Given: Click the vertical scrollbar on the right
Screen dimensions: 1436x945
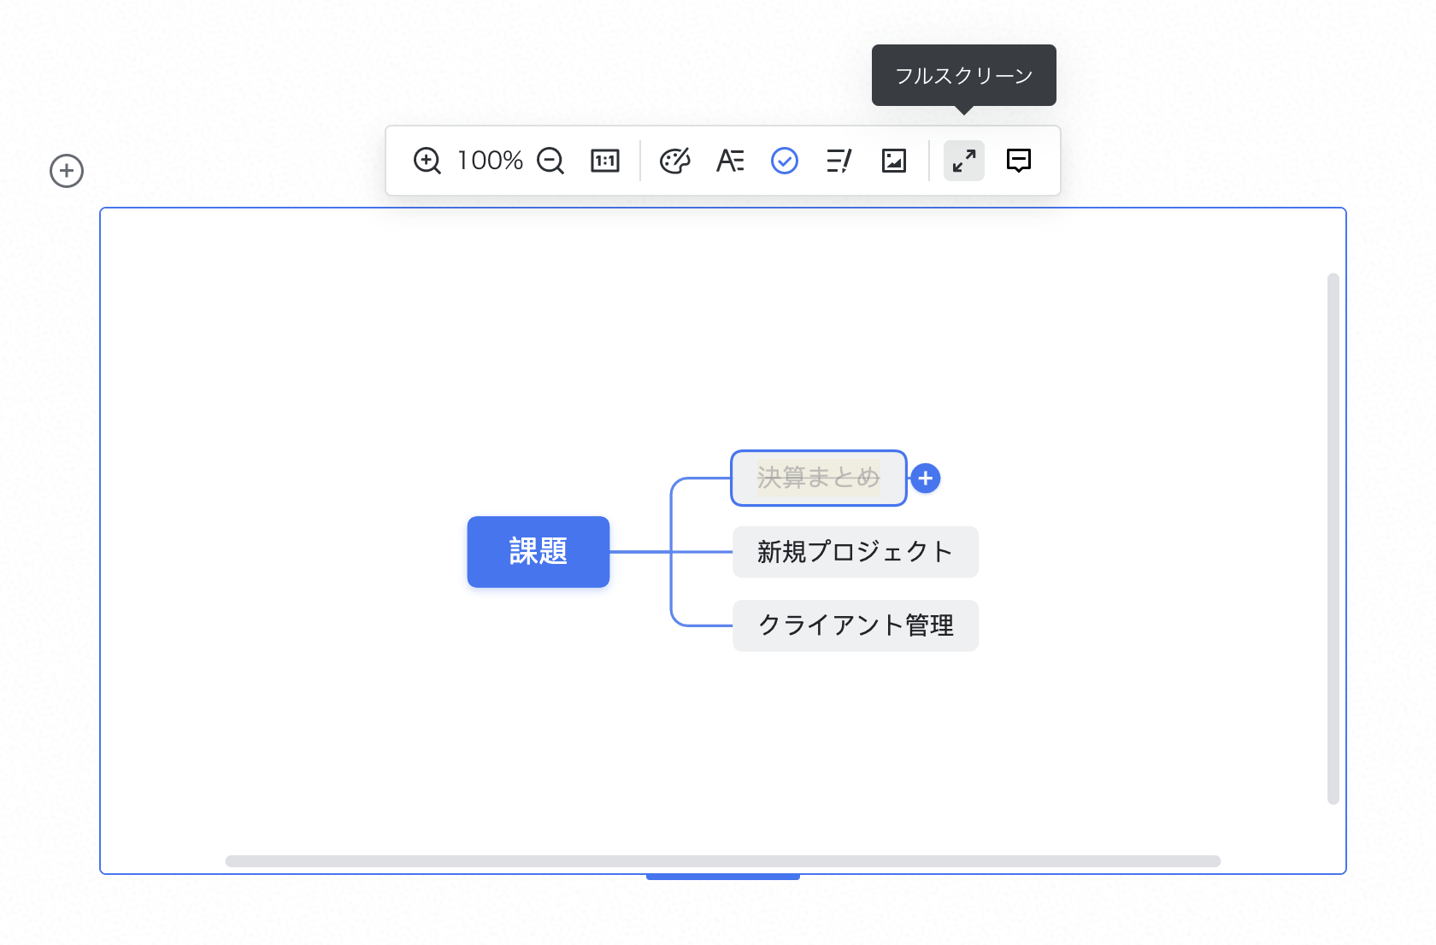Looking at the screenshot, I should [x=1332, y=538].
